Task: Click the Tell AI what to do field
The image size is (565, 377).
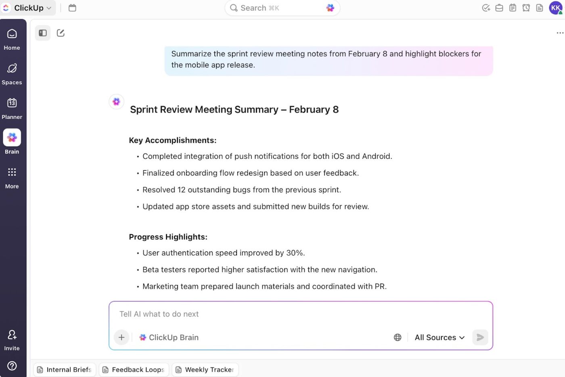Action: pyautogui.click(x=242, y=314)
